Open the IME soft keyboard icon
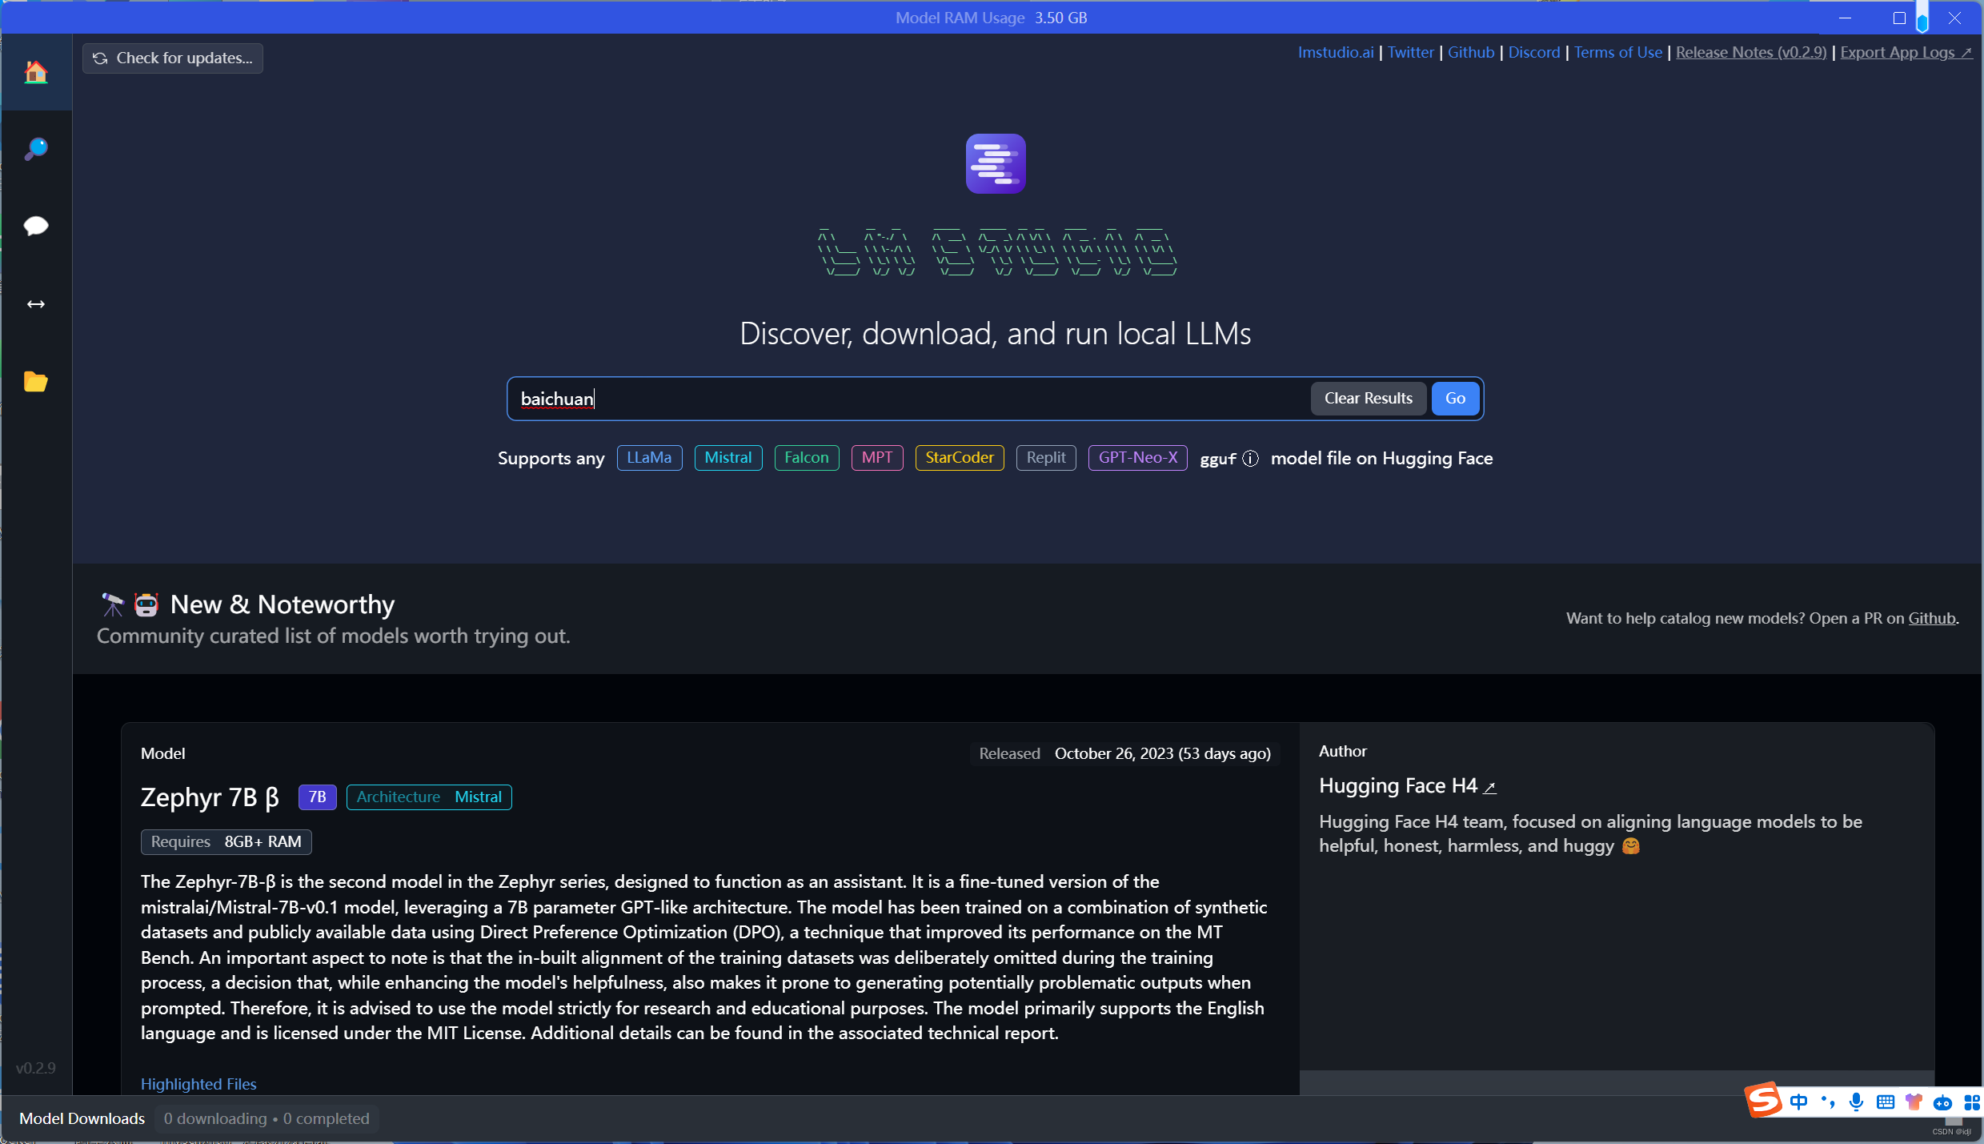Image resolution: width=1984 pixels, height=1144 pixels. point(1886,1102)
